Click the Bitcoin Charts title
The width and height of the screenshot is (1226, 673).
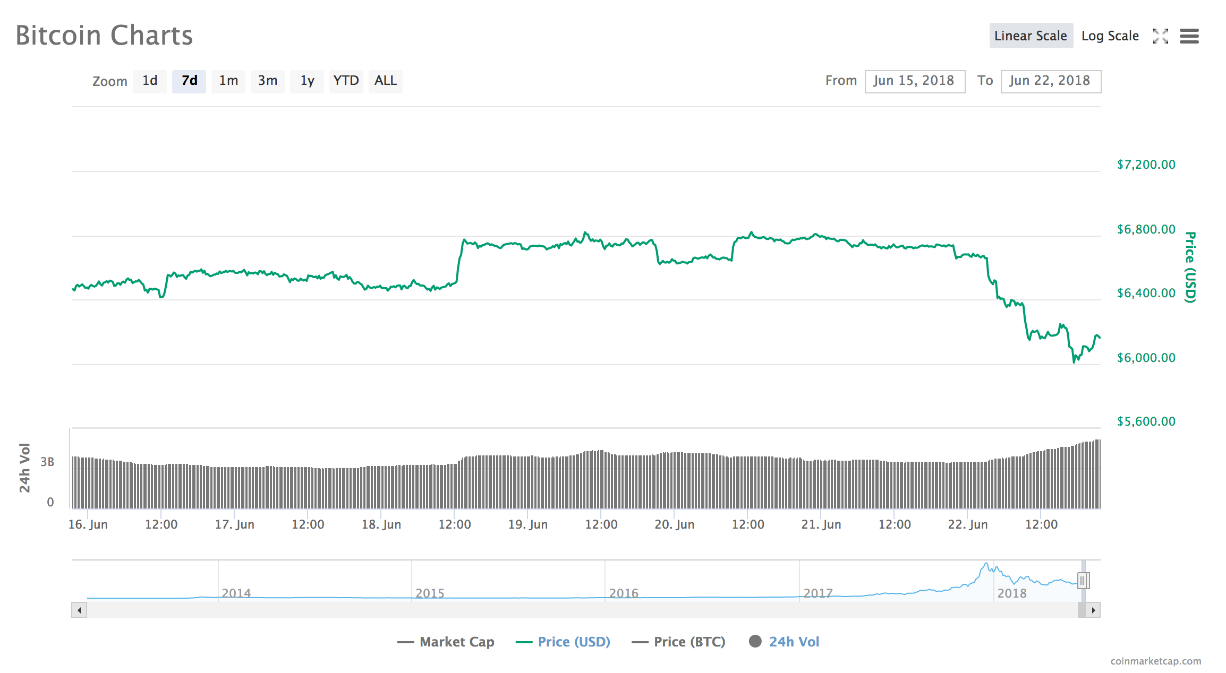pos(104,36)
